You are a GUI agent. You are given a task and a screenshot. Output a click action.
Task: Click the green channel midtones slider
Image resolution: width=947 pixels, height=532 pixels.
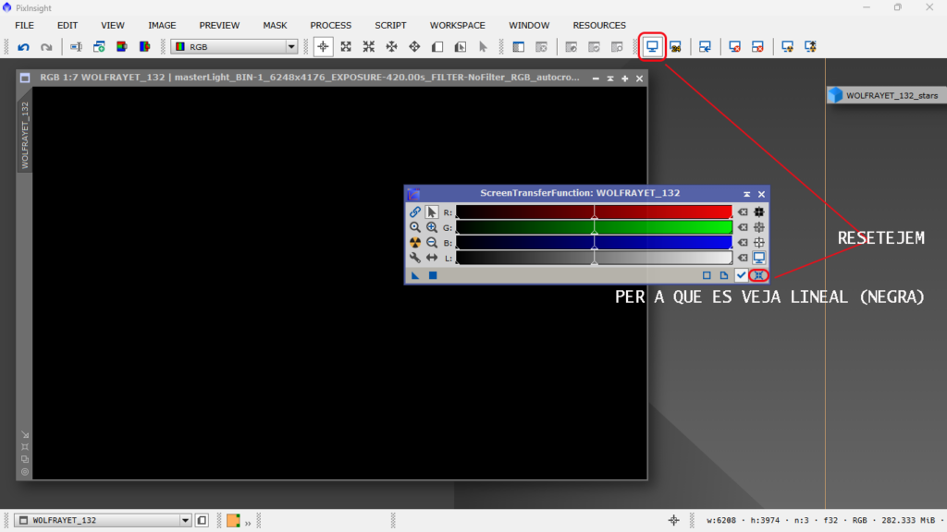pos(595,227)
